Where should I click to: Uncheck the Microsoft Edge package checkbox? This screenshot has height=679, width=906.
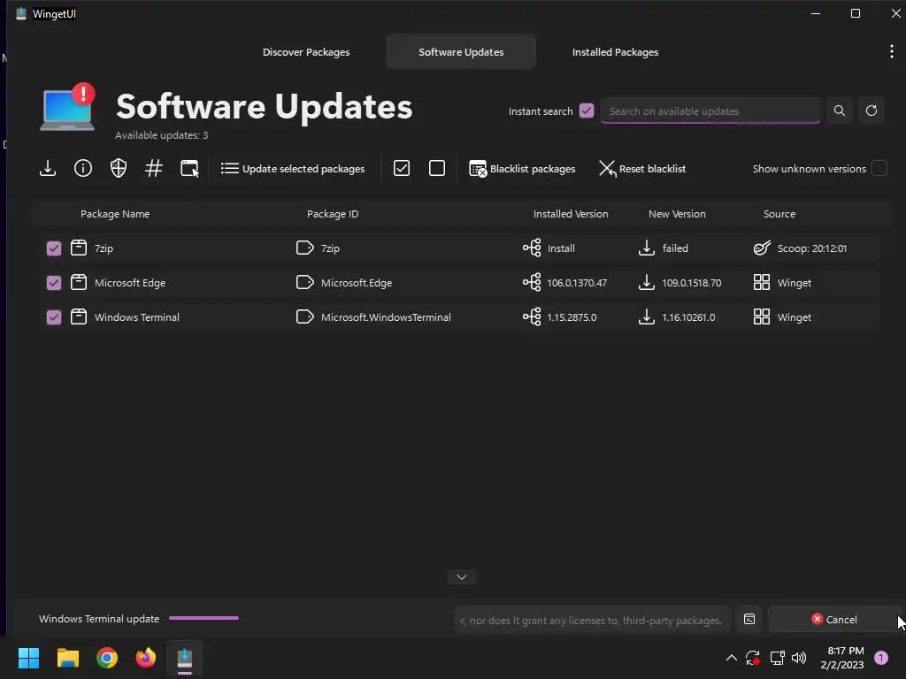[x=54, y=283]
